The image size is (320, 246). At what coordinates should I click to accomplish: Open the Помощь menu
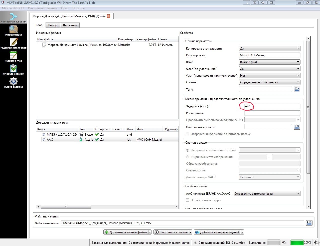(78, 8)
